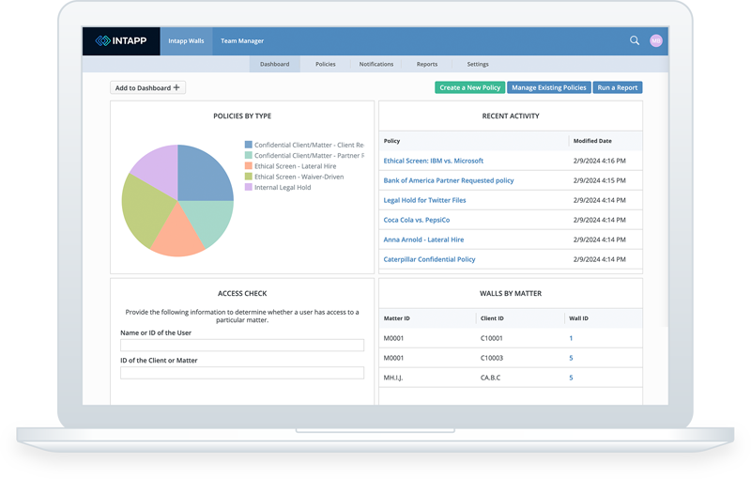Click green Ethical Screen Waiver-Driven swatch
This screenshot has height=479, width=751.
coord(248,177)
